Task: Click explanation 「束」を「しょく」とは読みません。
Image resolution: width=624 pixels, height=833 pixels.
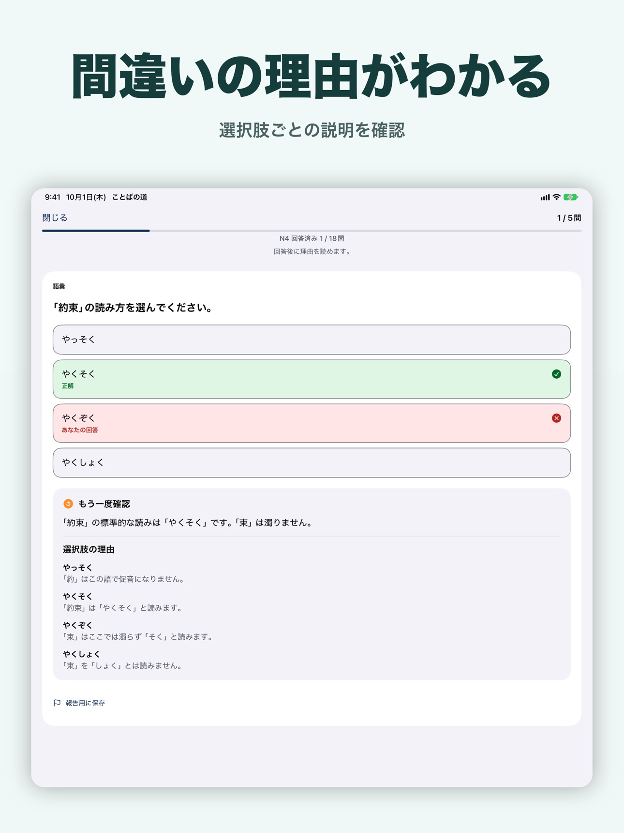Action: pyautogui.click(x=124, y=665)
